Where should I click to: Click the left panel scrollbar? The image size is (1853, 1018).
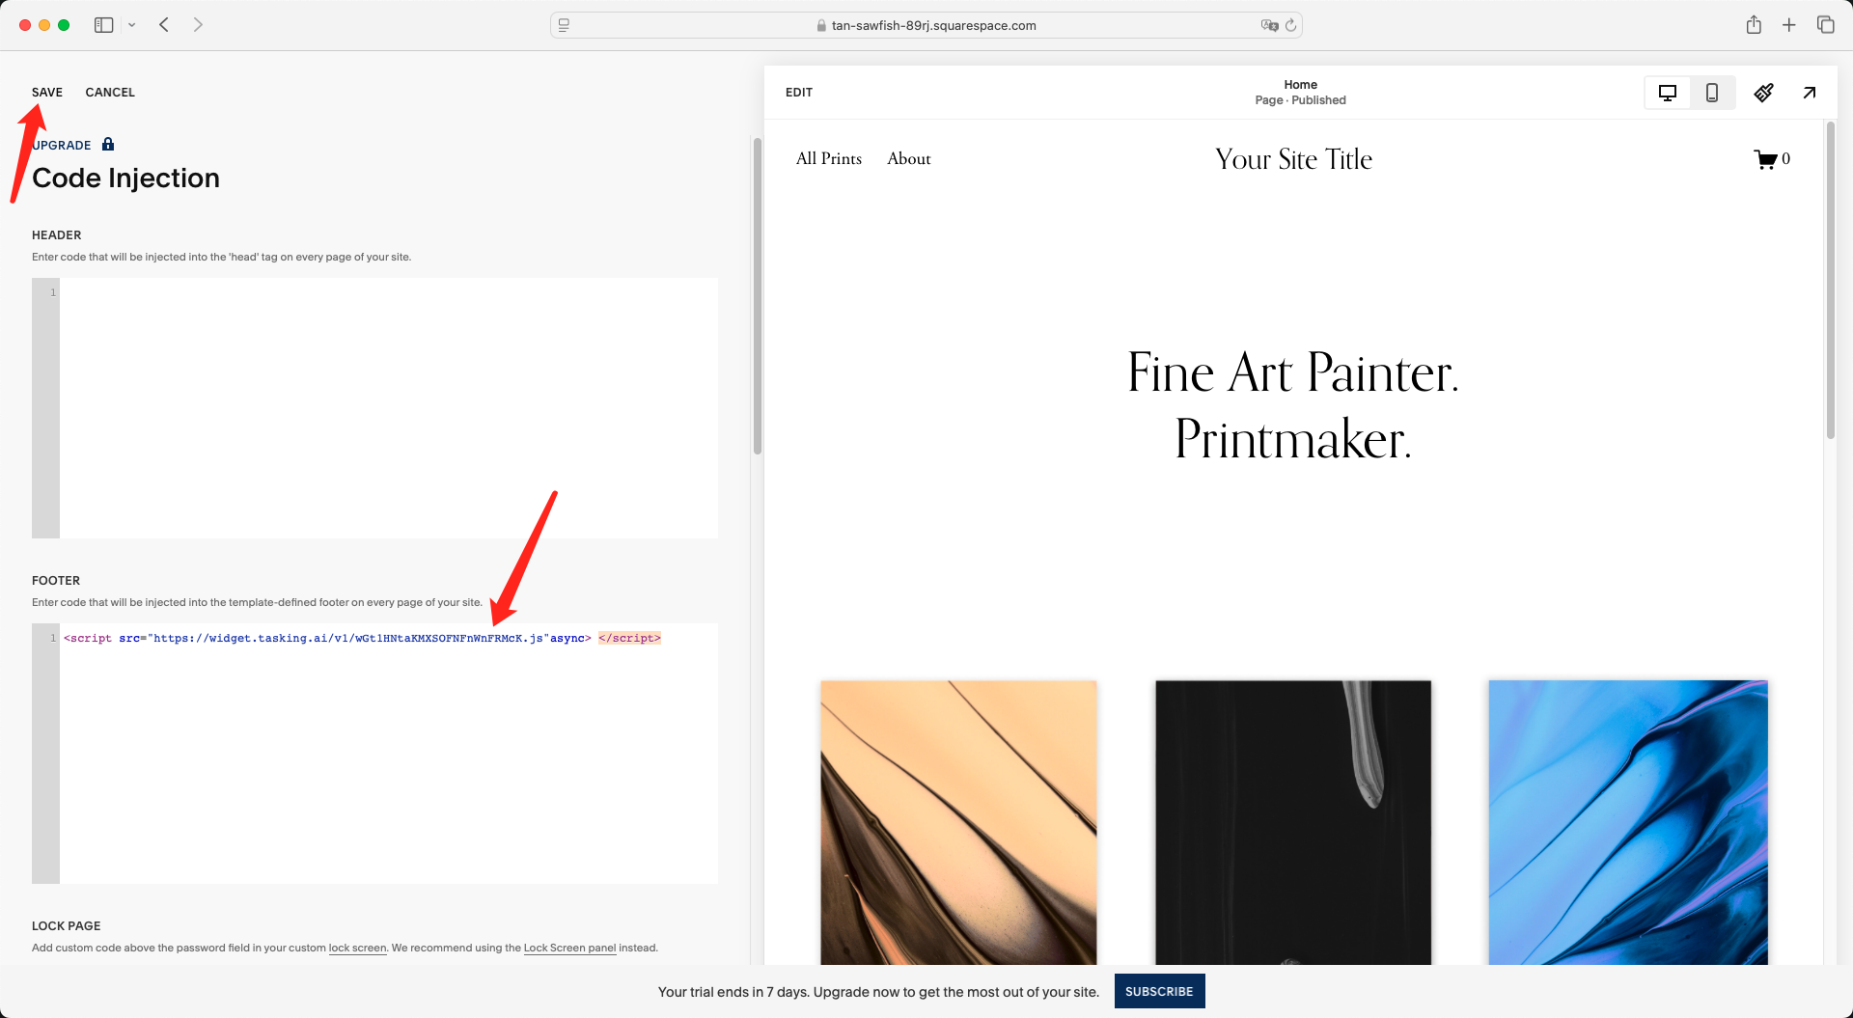758,296
